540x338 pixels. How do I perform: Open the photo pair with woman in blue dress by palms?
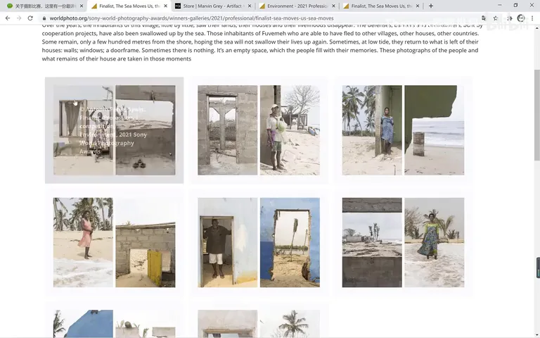[404, 130]
